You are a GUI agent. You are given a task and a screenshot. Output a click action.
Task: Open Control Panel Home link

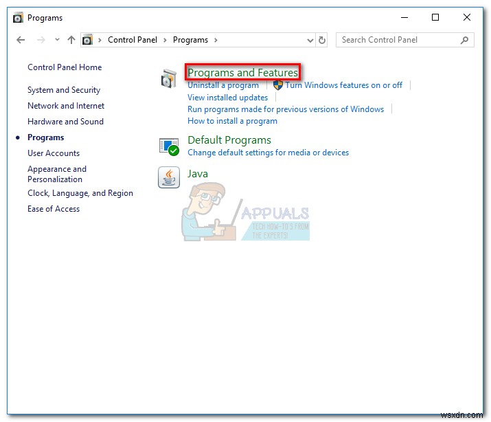[x=65, y=67]
